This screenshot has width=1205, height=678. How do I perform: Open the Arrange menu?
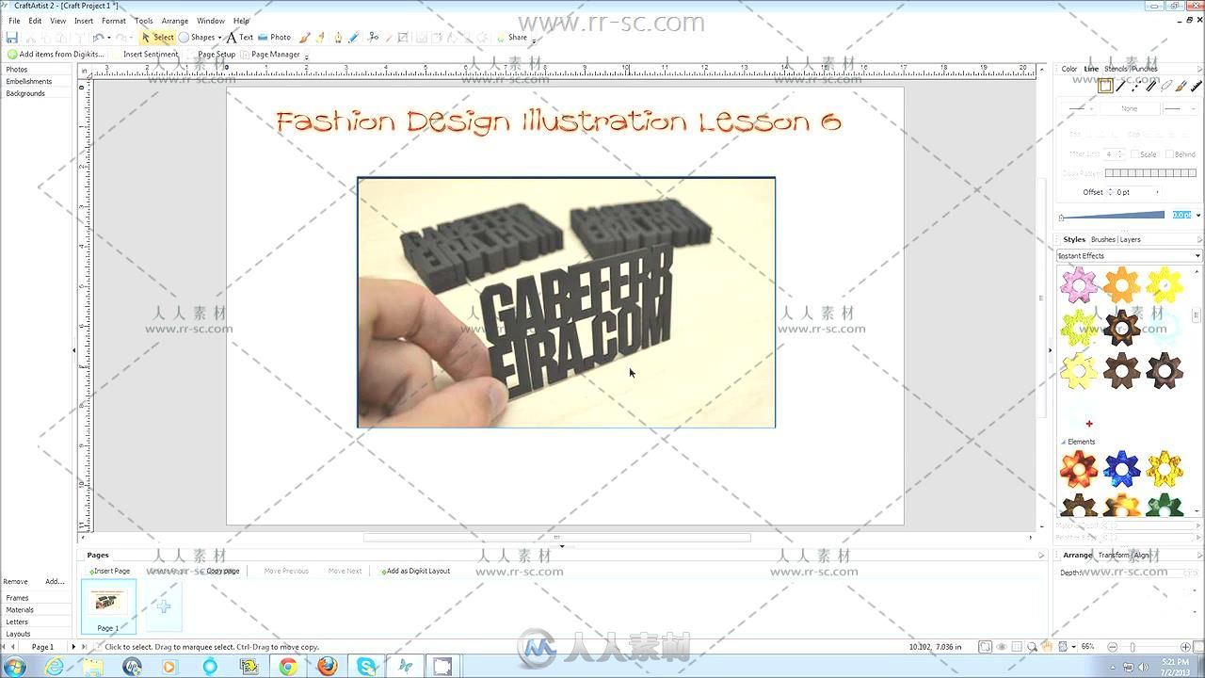[x=174, y=21]
